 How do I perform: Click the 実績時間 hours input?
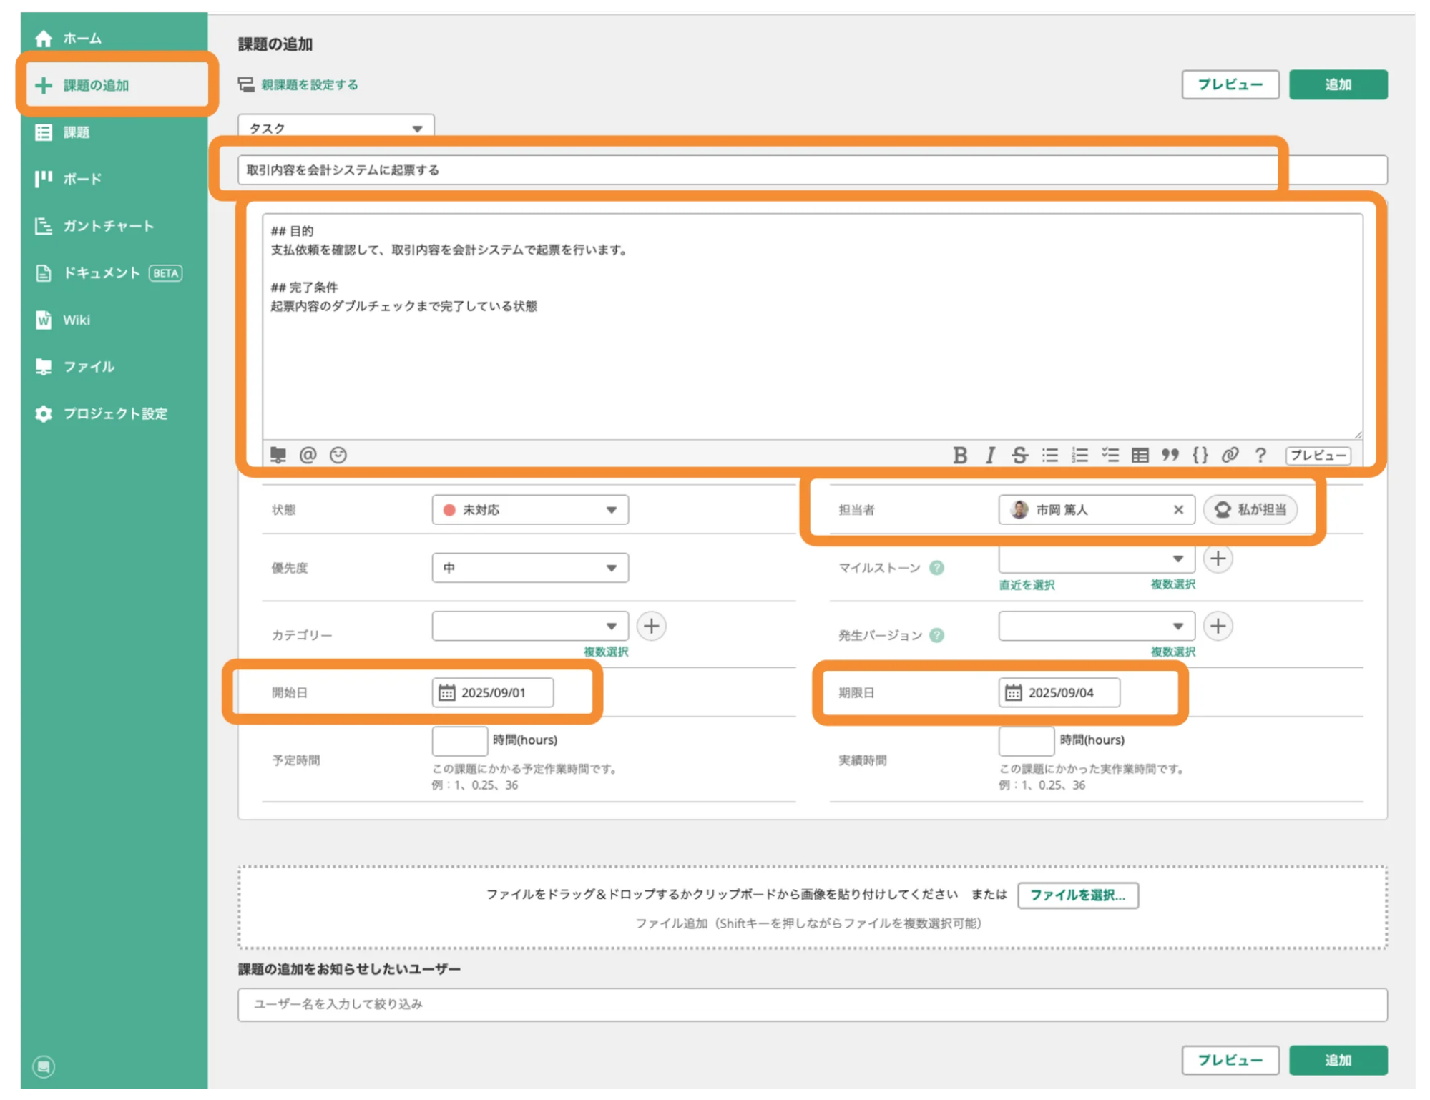pyautogui.click(x=1027, y=741)
